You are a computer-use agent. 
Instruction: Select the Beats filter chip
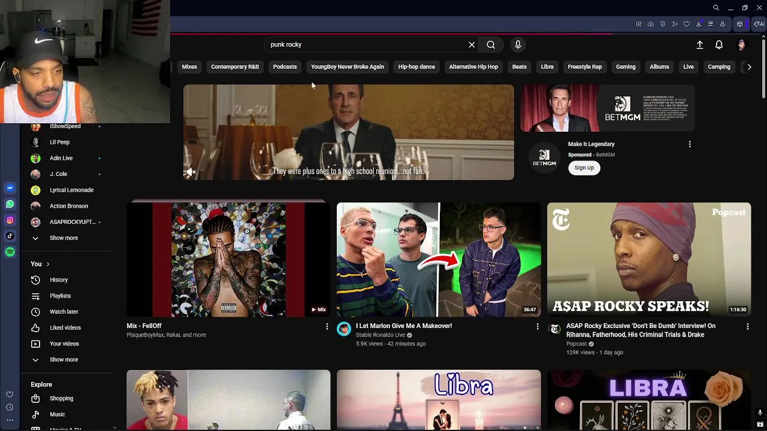tap(520, 67)
